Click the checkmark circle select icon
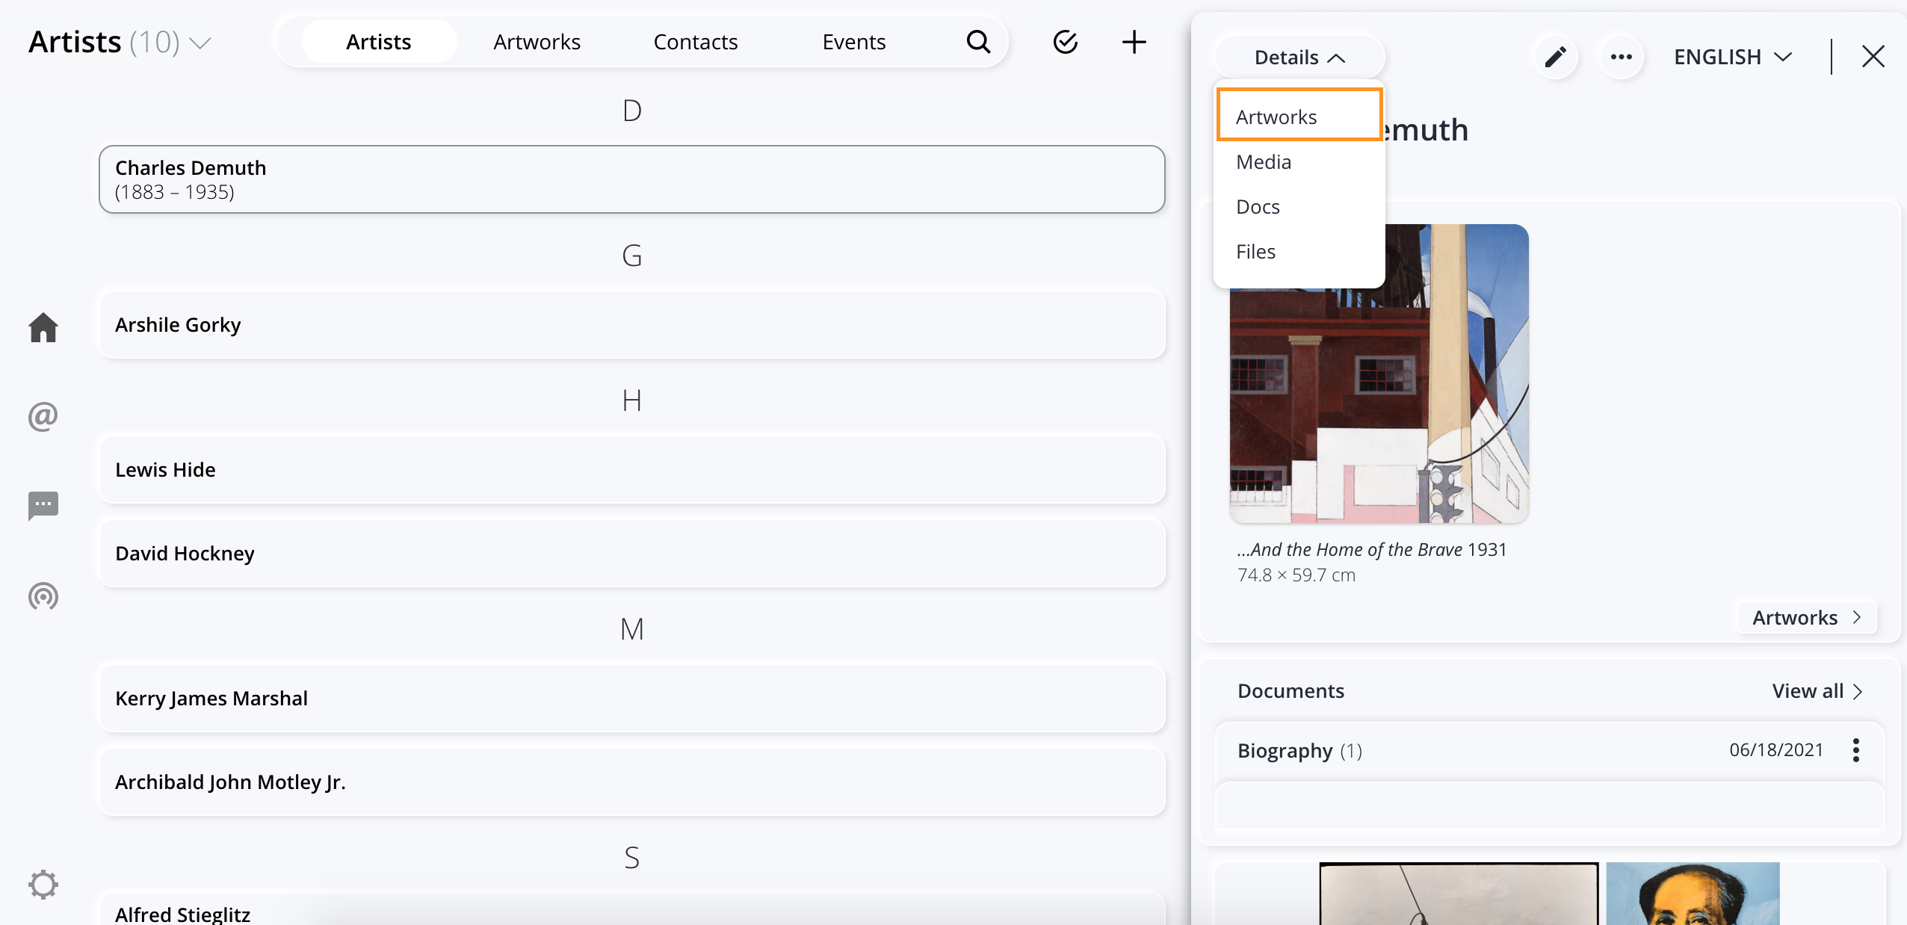 (x=1065, y=42)
